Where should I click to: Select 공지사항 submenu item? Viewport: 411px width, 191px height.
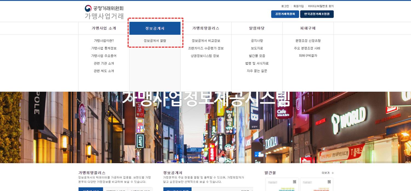click(x=257, y=41)
